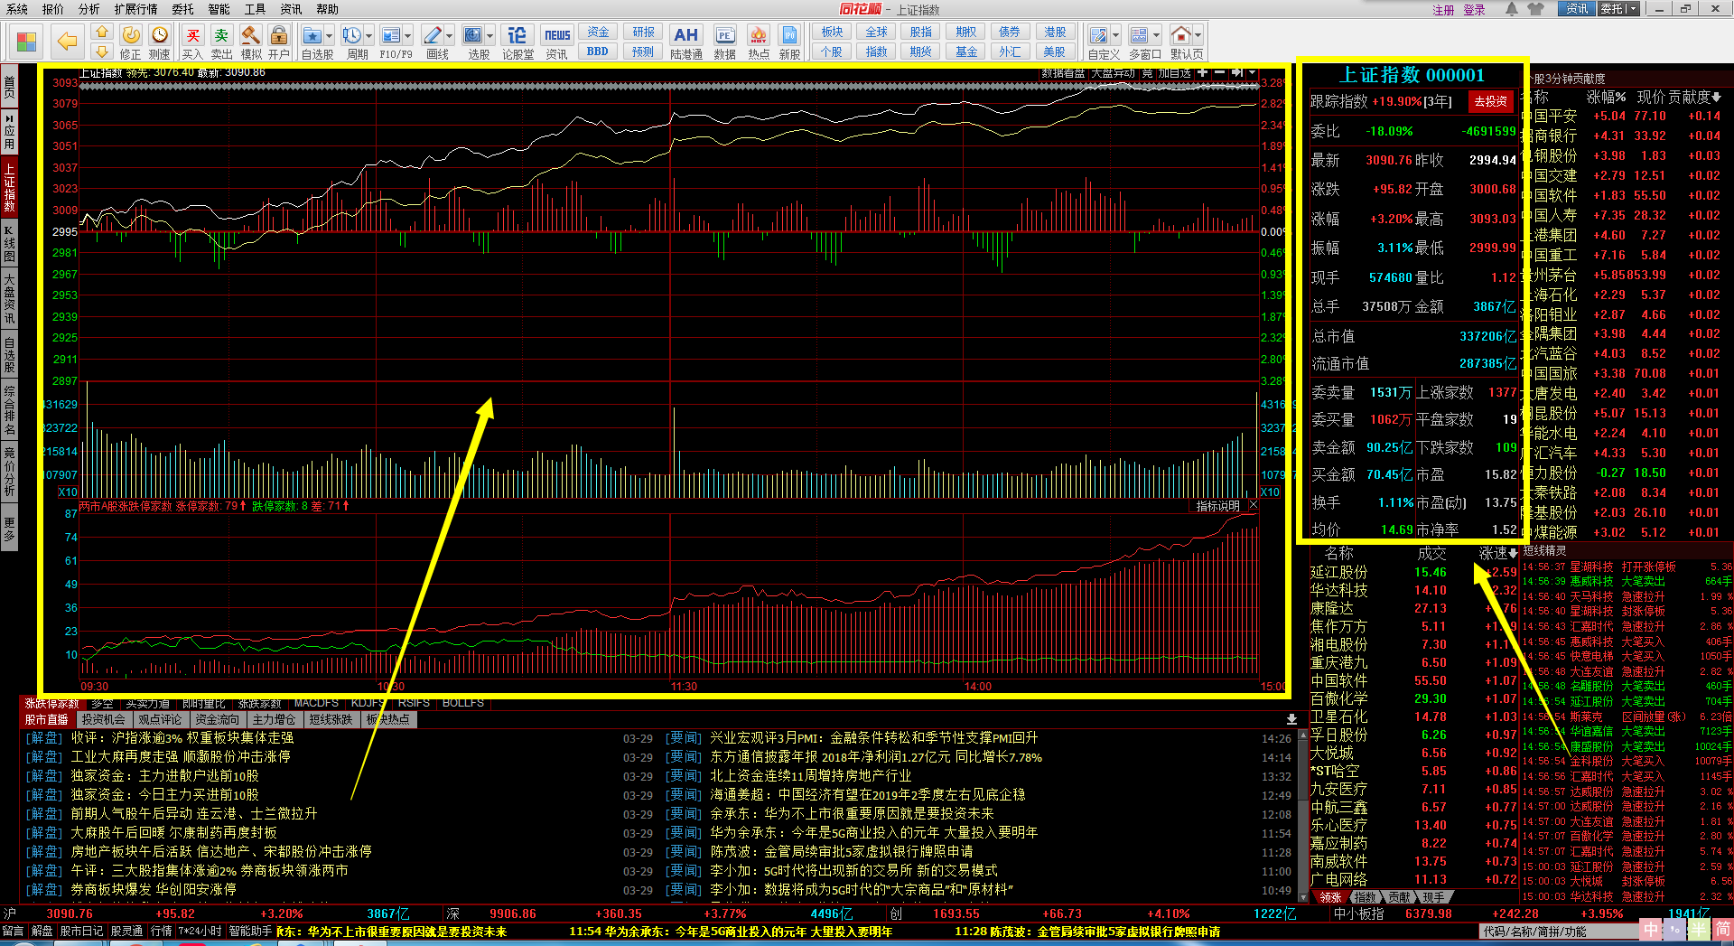Screen dimensions: 1734x946
Task: Click the down arrow page icon
Action: pos(101,52)
